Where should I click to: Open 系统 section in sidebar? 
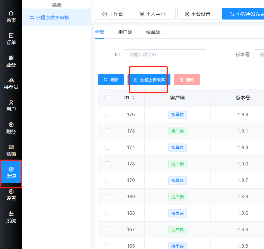click(11, 217)
